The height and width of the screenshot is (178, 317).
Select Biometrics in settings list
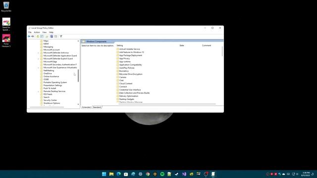point(124,71)
